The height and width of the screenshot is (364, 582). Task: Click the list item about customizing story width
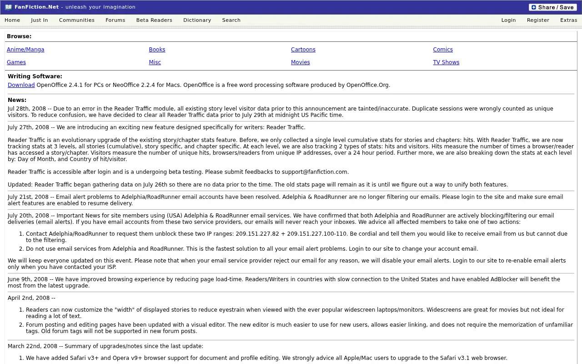click(295, 313)
